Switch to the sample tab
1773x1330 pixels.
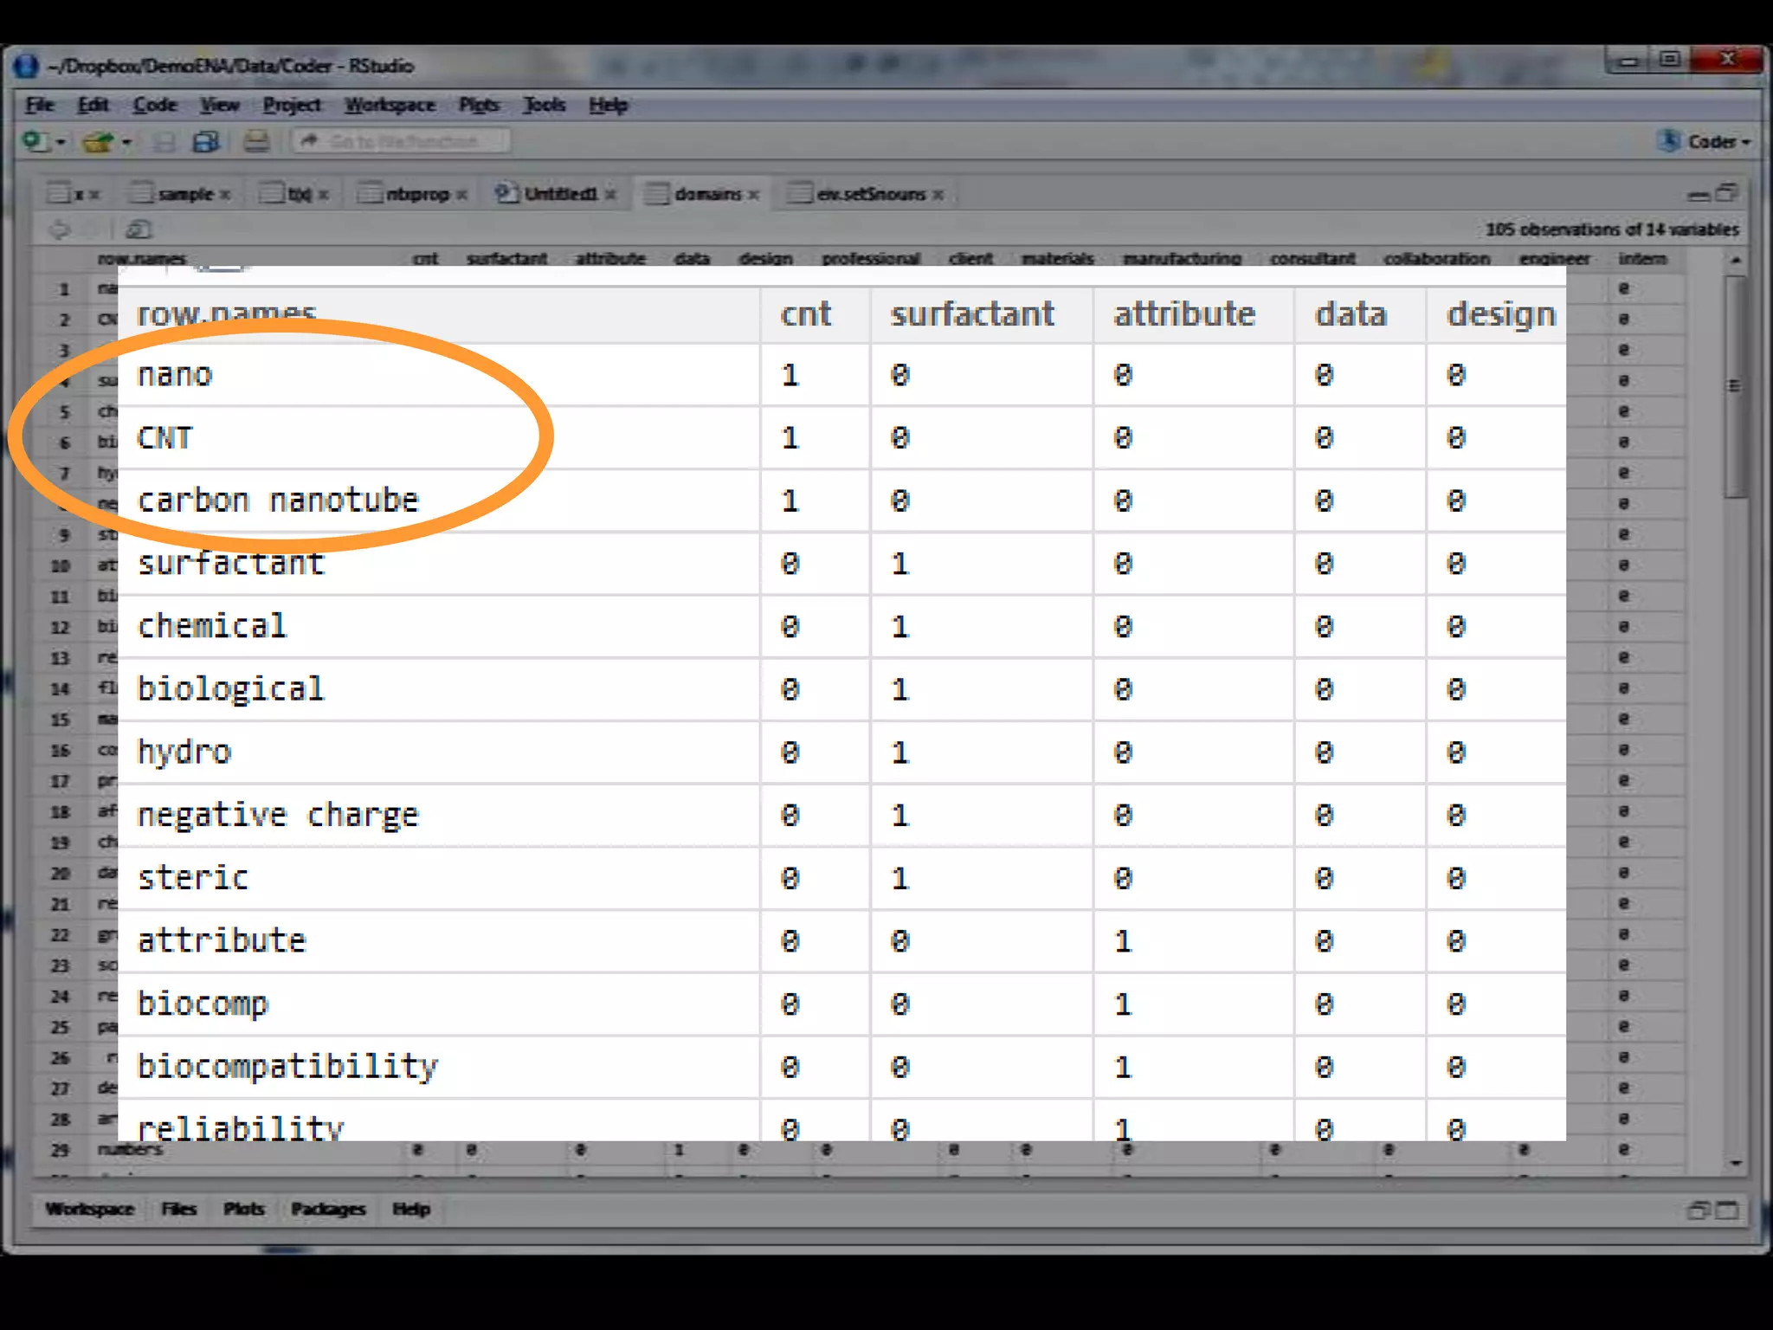tap(184, 194)
